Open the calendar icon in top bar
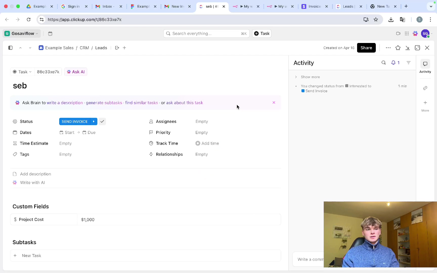Viewport: 437px width, 273px height. (50, 34)
